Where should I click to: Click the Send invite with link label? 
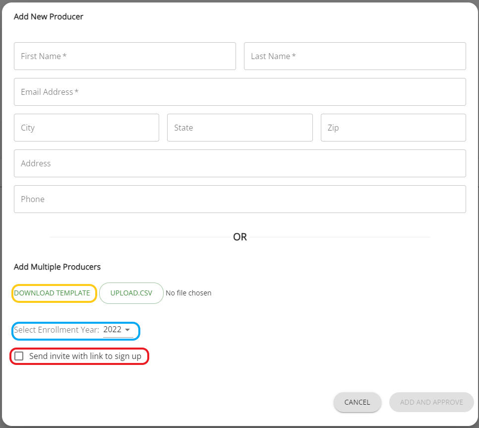tap(85, 356)
